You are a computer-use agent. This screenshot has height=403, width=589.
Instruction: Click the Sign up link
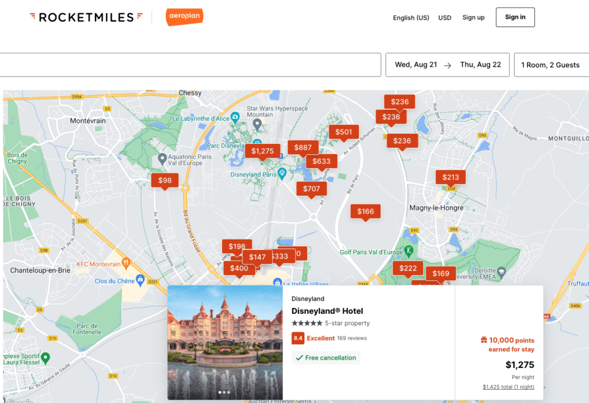[473, 18]
